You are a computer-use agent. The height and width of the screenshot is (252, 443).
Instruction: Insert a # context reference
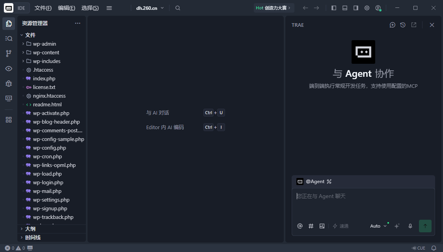[x=311, y=226]
